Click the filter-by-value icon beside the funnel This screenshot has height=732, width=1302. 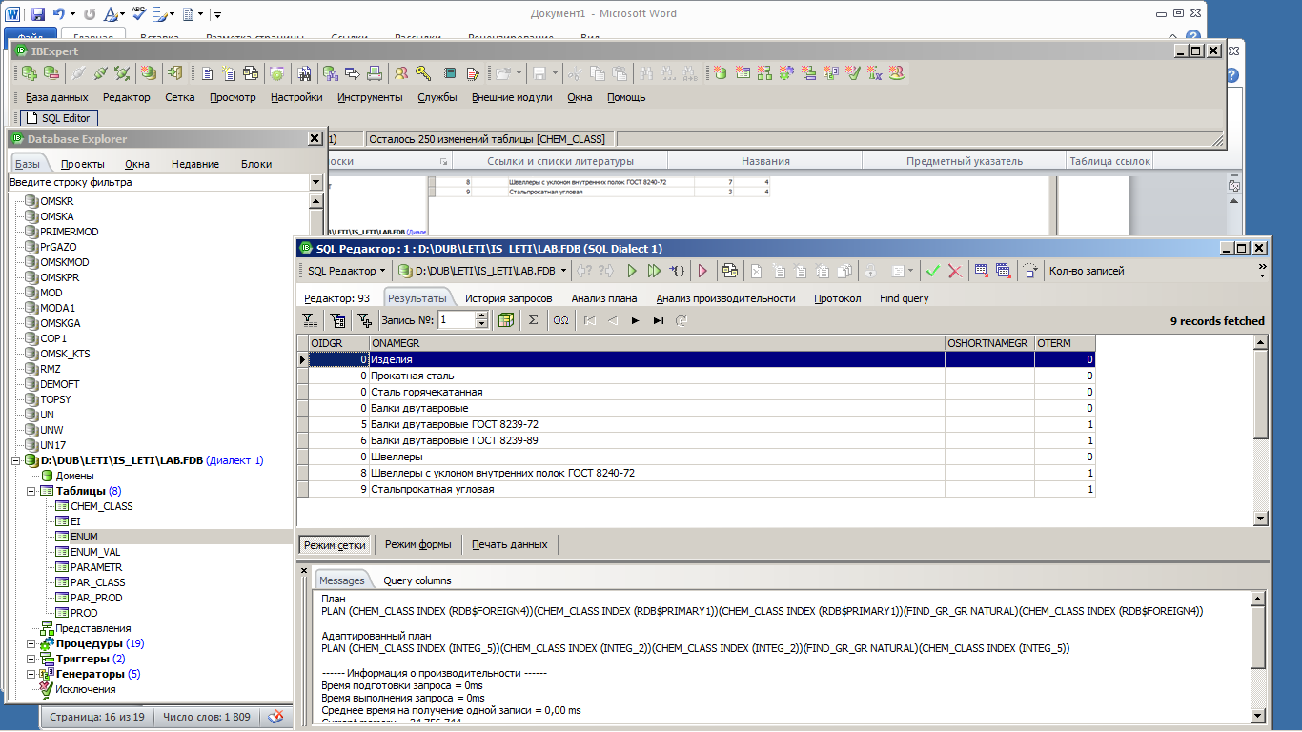pos(336,320)
